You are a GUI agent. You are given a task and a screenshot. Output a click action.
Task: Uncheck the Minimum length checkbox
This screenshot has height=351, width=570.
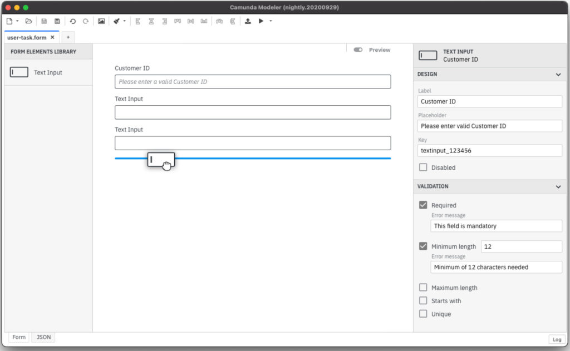[423, 246]
